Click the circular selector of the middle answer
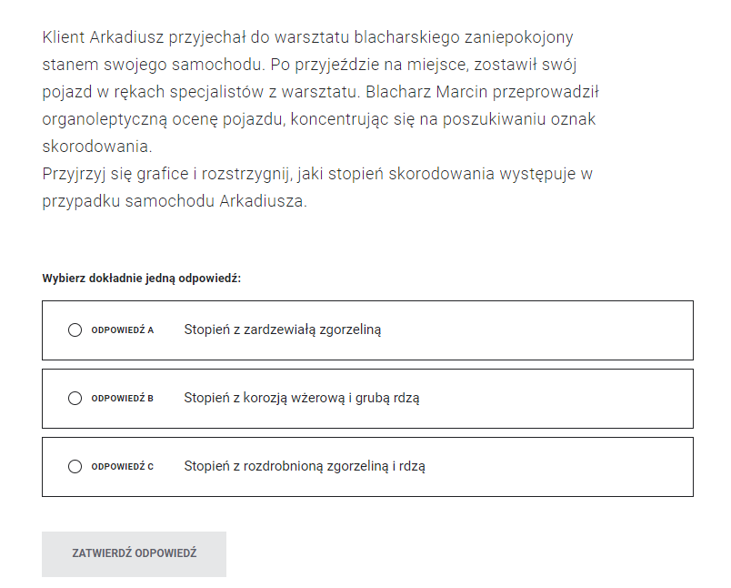731x588 pixels. [75, 398]
